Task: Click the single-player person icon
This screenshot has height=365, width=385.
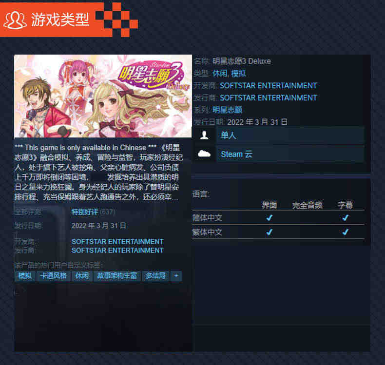Action: tap(204, 135)
